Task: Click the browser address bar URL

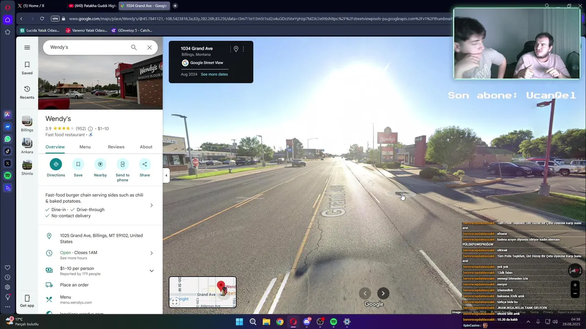Action: 260,19
